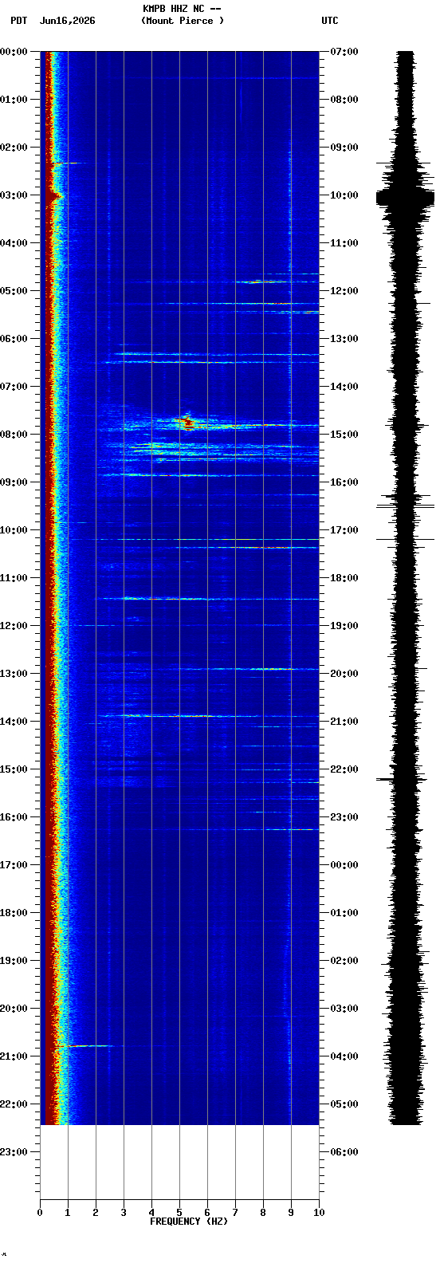Image resolution: width=440 pixels, height=1263 pixels.
Task: Click the blank no-data area after 22:30 PDT
Action: coord(179,1162)
